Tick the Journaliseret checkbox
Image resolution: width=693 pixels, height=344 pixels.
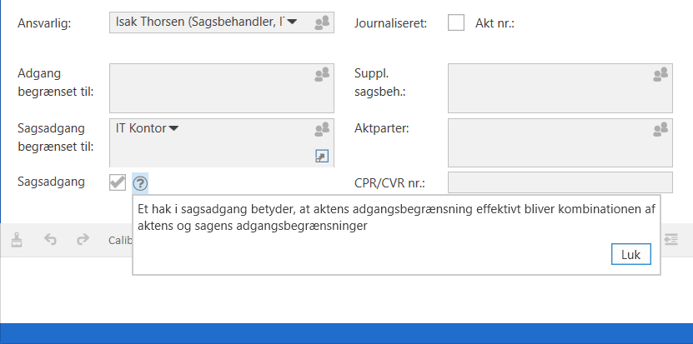pyautogui.click(x=456, y=23)
